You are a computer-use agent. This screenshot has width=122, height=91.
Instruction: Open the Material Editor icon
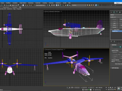[63, 5]
